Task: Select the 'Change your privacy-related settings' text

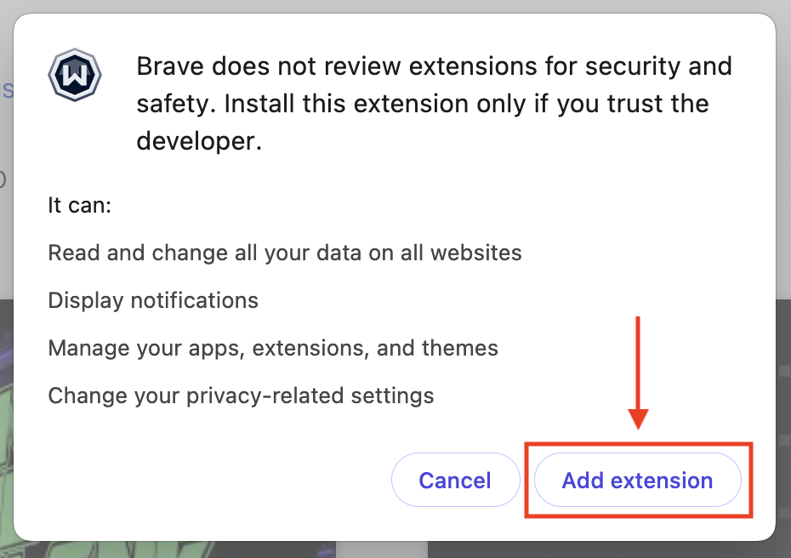Action: pos(241,396)
